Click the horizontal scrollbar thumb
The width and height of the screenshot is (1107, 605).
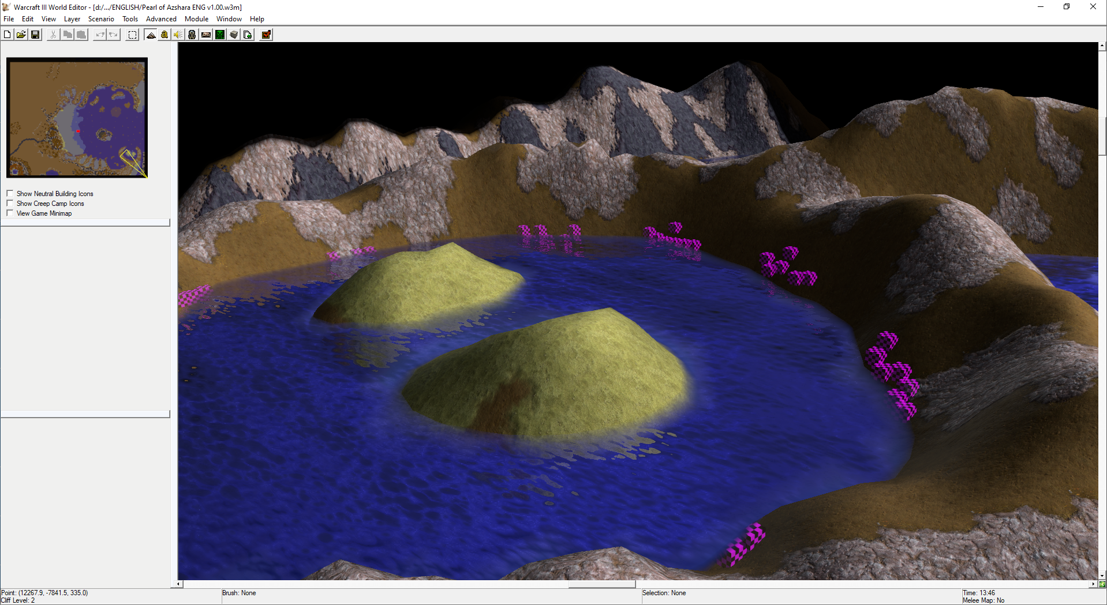(602, 584)
